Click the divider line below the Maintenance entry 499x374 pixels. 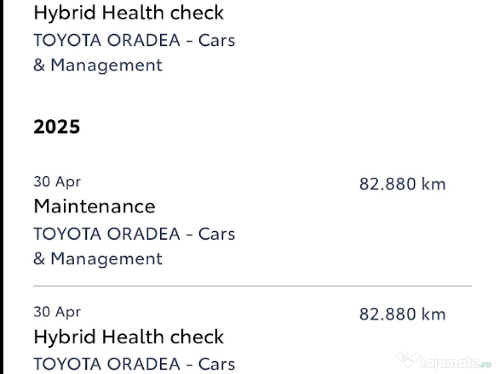tap(252, 286)
